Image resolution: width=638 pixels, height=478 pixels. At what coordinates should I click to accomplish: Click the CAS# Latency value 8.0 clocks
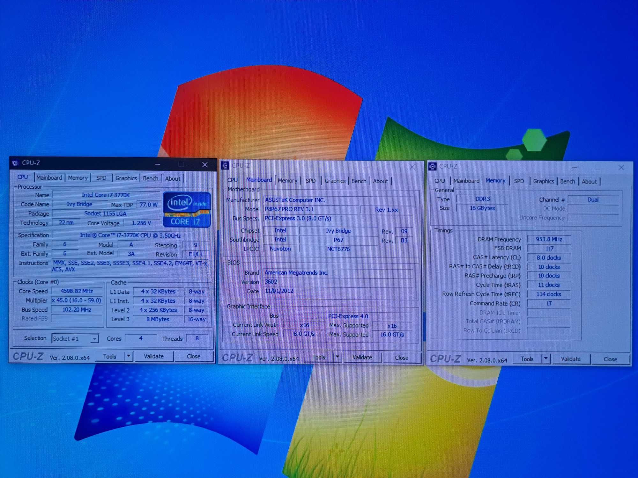[549, 257]
